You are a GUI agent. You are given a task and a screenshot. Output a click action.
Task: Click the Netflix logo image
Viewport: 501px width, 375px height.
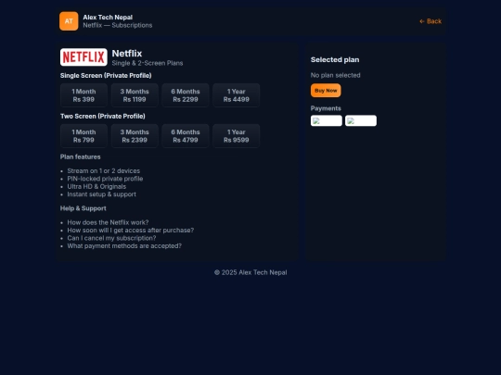pos(83,57)
